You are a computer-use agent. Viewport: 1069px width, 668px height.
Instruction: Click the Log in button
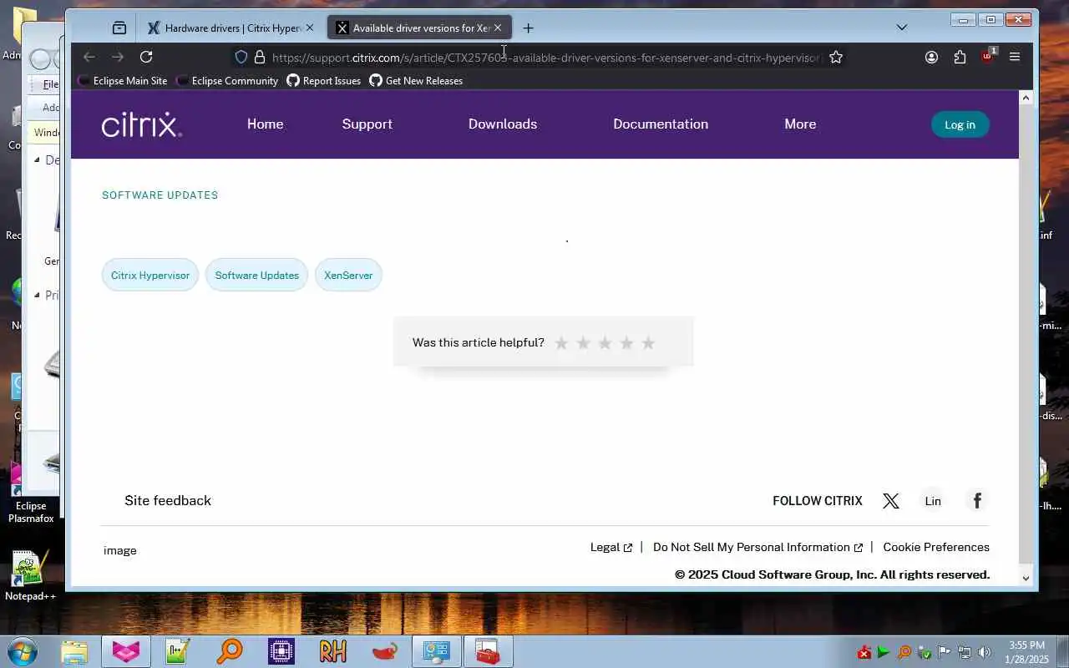pos(960,124)
